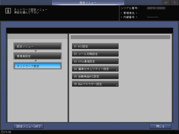
Task: Select the 設定メニュー top tab
Action: (88, 2)
